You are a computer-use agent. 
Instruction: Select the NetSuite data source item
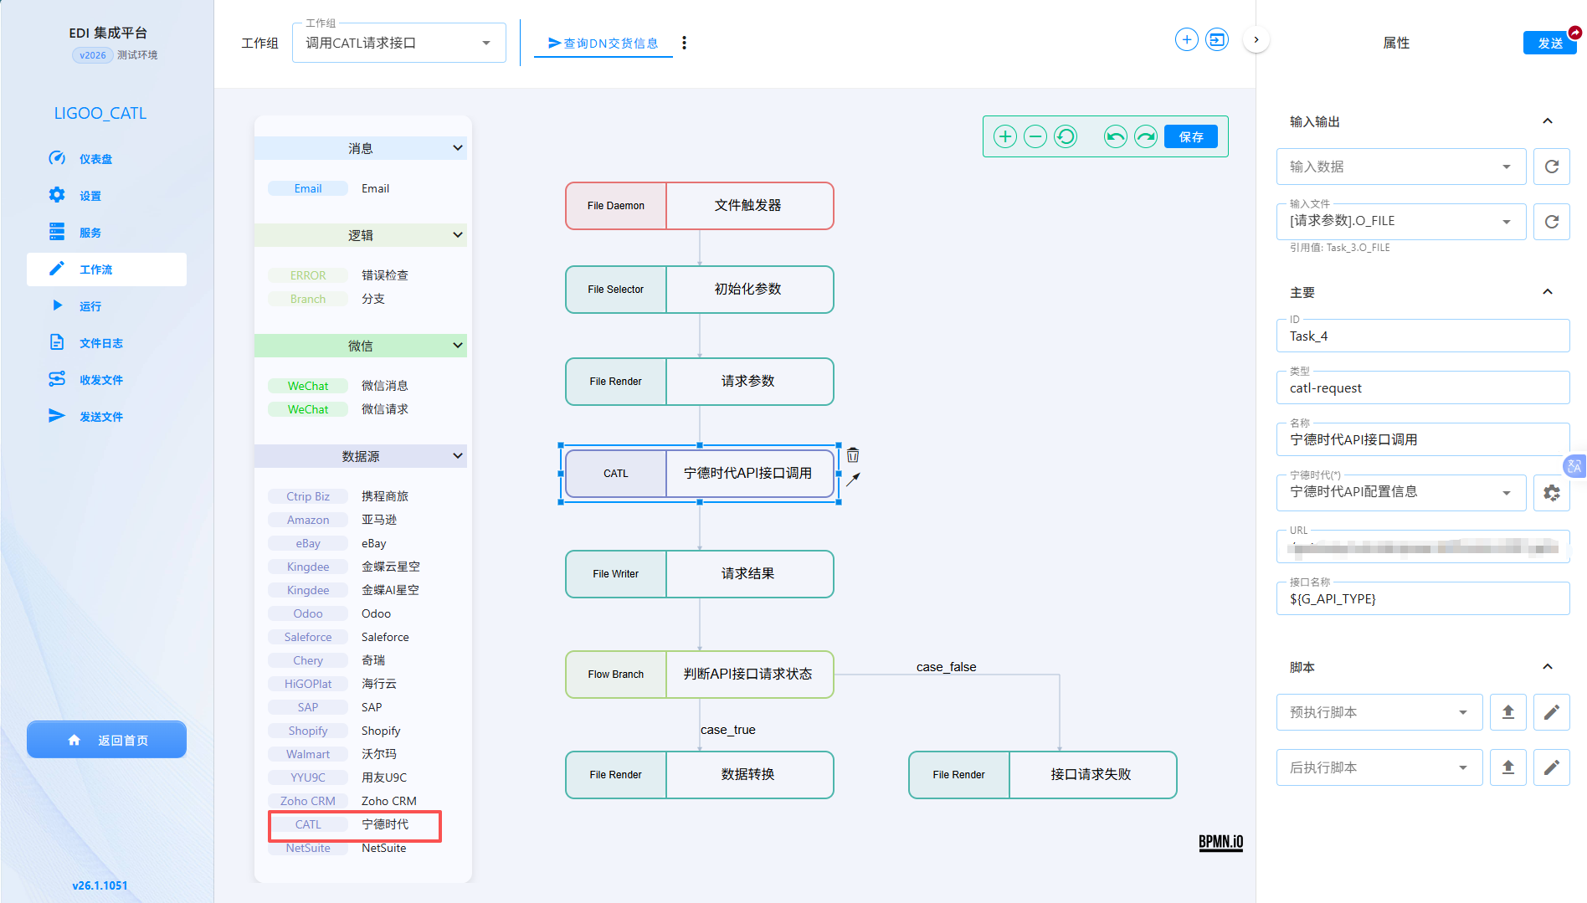(x=308, y=848)
